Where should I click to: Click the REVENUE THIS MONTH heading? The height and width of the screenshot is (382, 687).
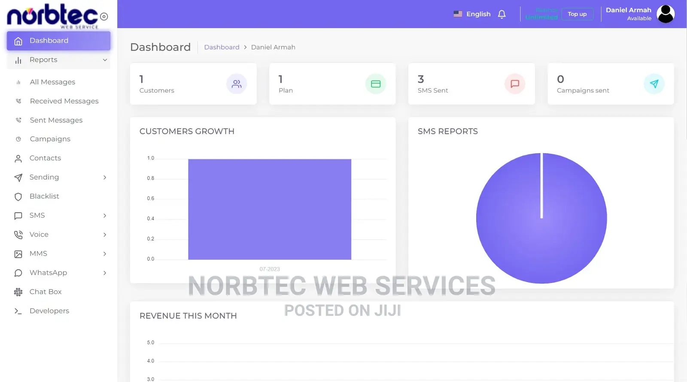(188, 316)
